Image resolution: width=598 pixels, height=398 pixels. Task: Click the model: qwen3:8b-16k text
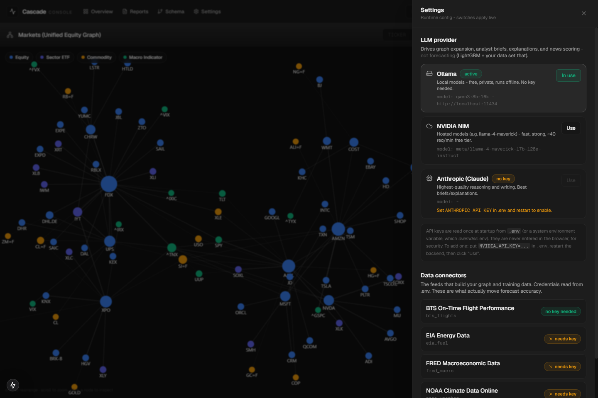[x=463, y=97]
